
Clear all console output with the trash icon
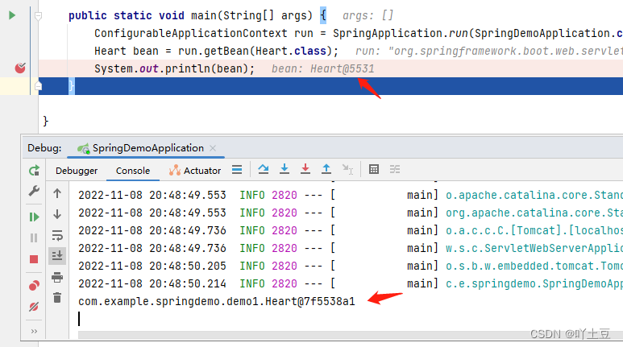57,297
